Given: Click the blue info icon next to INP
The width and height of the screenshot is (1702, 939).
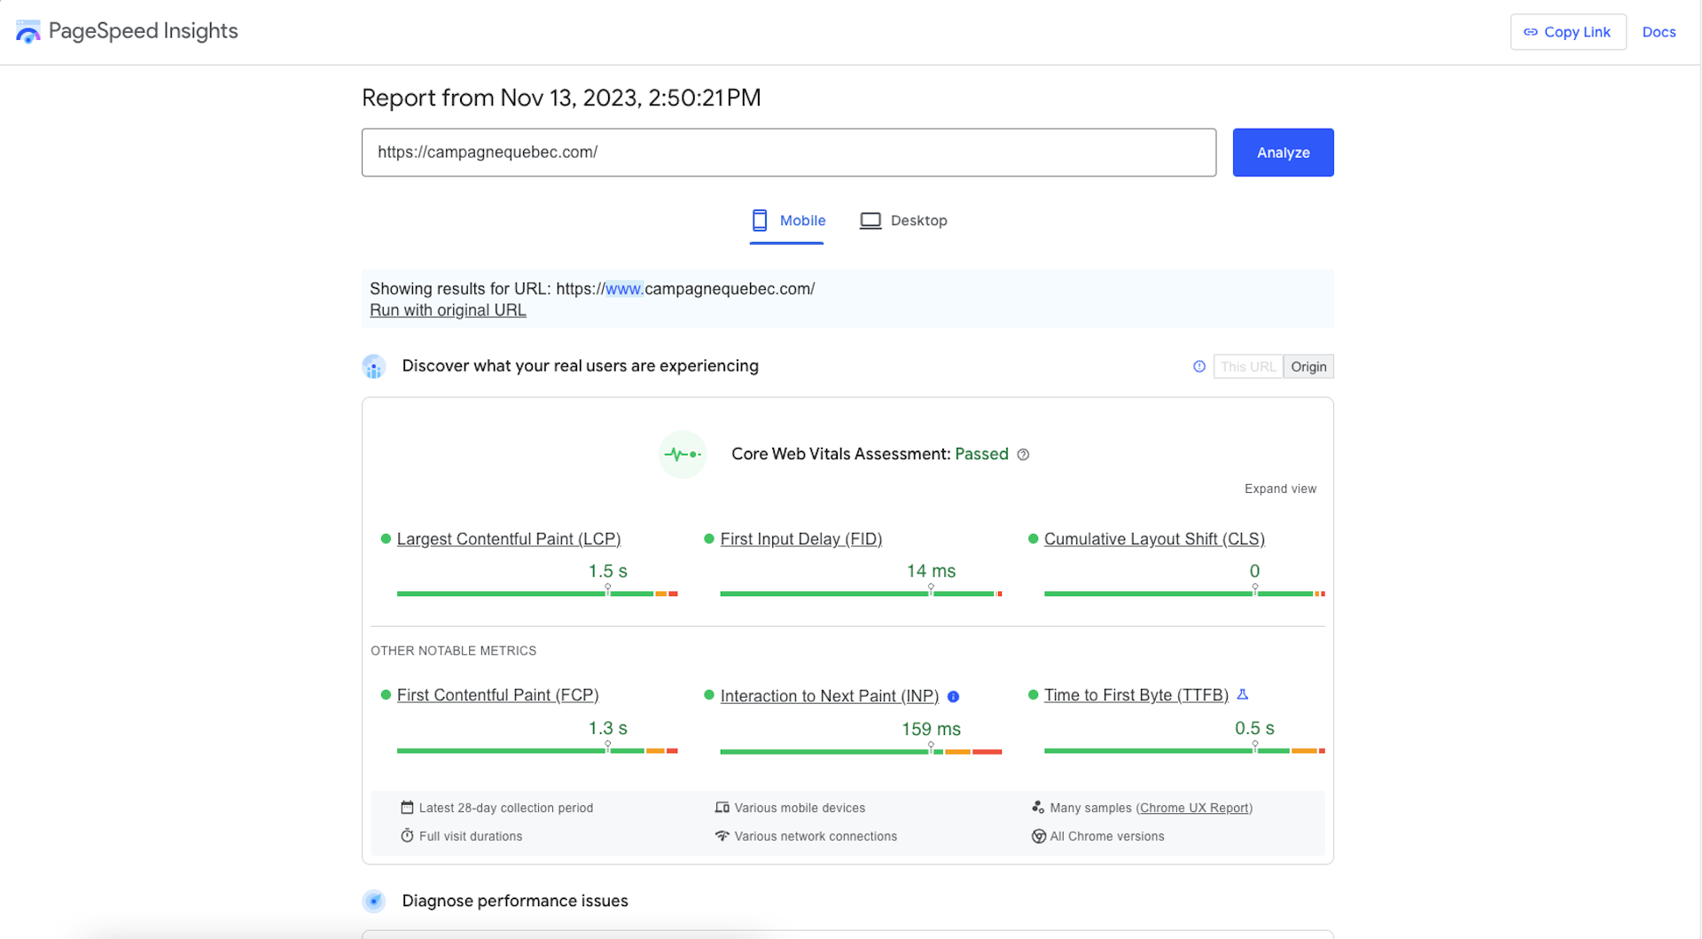Looking at the screenshot, I should point(953,697).
